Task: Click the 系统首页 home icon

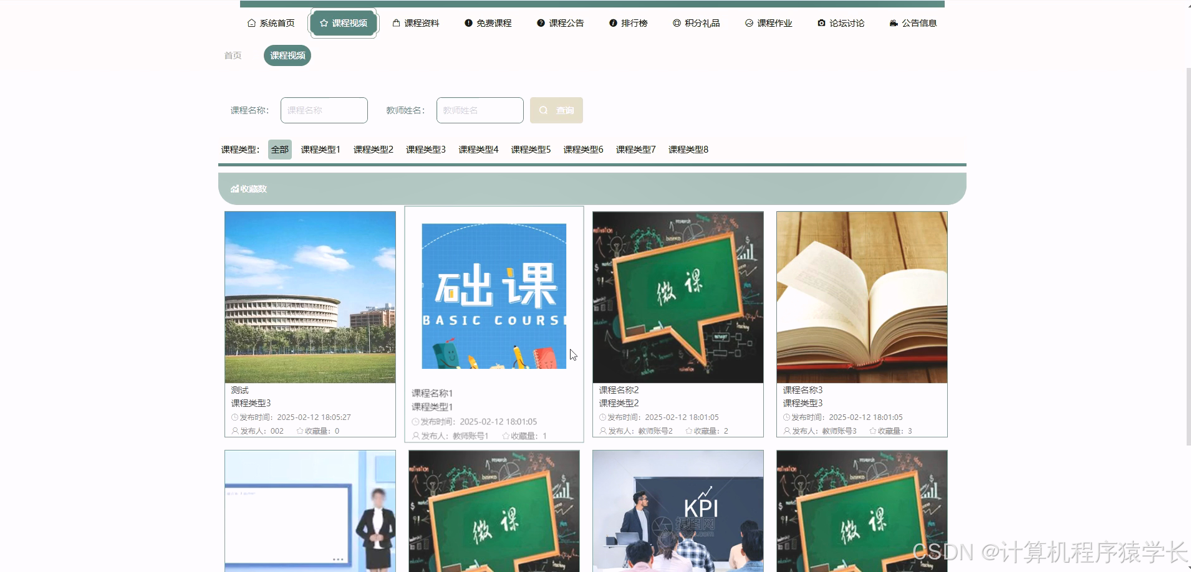Action: click(253, 22)
